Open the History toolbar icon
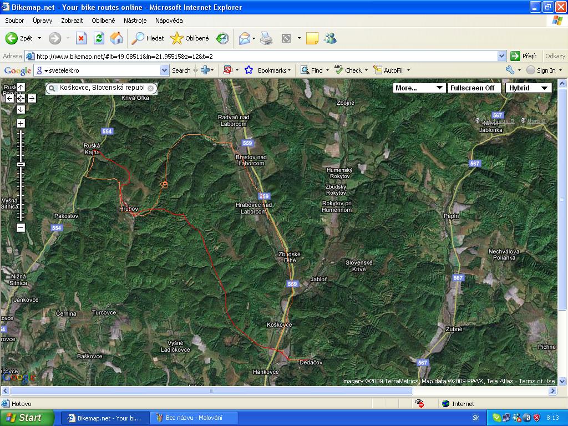This screenshot has height=426, width=568. pyautogui.click(x=222, y=38)
